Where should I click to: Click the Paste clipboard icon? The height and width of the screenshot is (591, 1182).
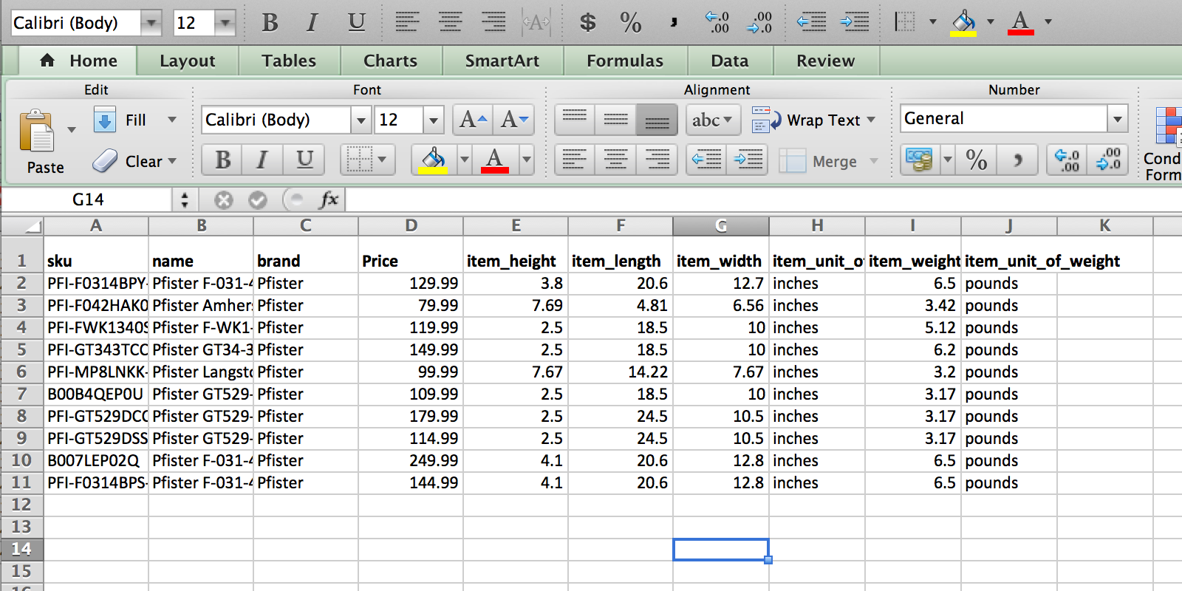click(37, 131)
